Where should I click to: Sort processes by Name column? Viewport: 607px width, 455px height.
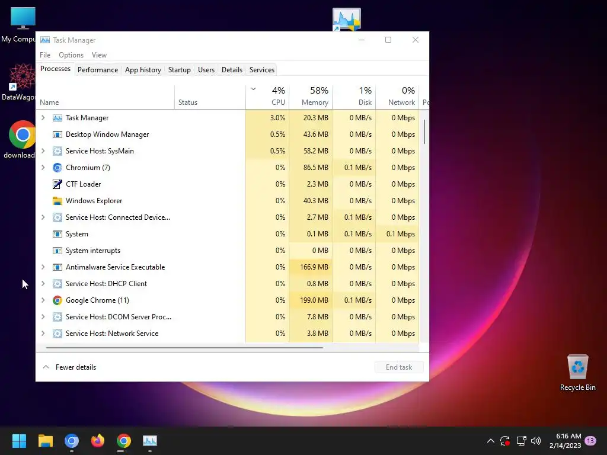[x=106, y=97]
